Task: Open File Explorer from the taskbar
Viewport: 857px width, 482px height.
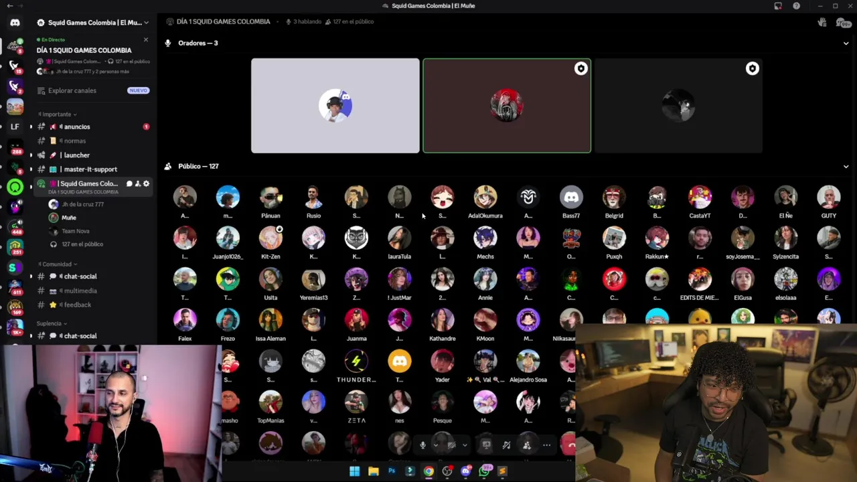Action: (373, 471)
